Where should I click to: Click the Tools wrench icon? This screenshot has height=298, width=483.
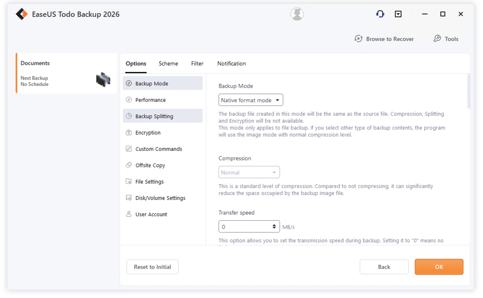[437, 39]
